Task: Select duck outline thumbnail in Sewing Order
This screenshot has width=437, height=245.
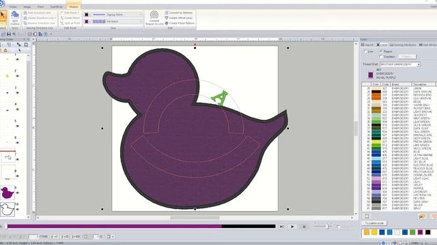Action: (x=8, y=210)
